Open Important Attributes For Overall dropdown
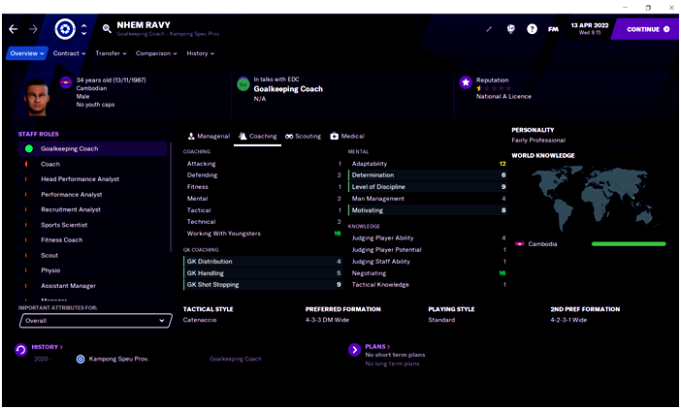This screenshot has width=681, height=409. (95, 321)
